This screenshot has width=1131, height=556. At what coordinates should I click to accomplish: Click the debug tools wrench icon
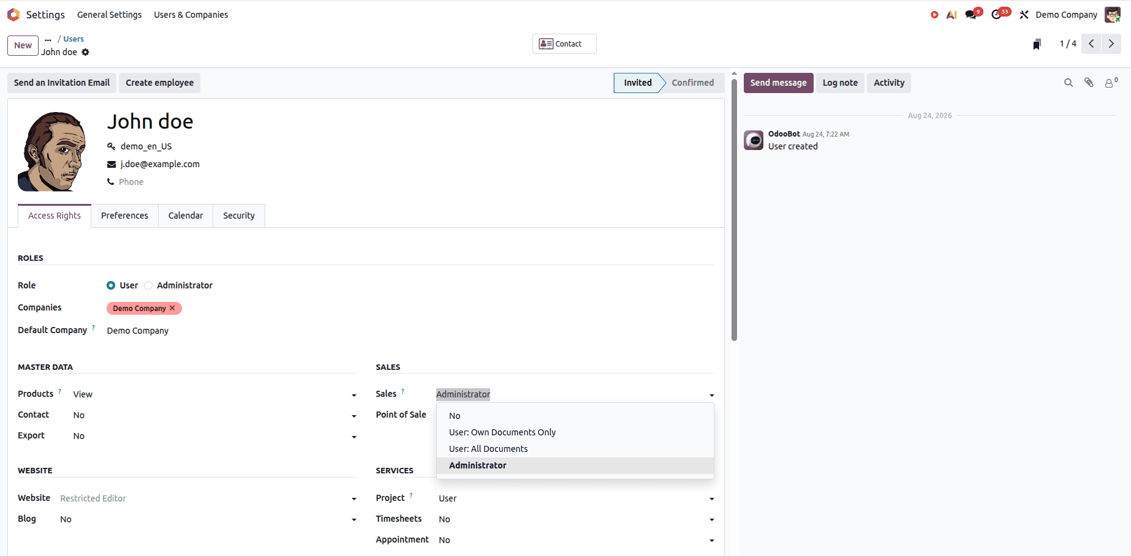click(1024, 15)
